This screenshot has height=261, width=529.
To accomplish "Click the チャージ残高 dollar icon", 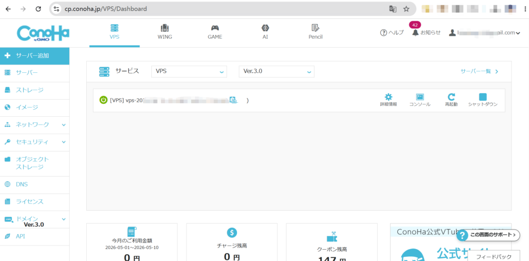I will pyautogui.click(x=232, y=232).
